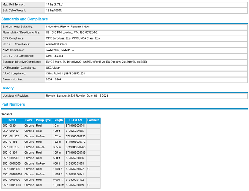Click the UKCA Mark value
249x191 pixels.
tap(53, 68)
